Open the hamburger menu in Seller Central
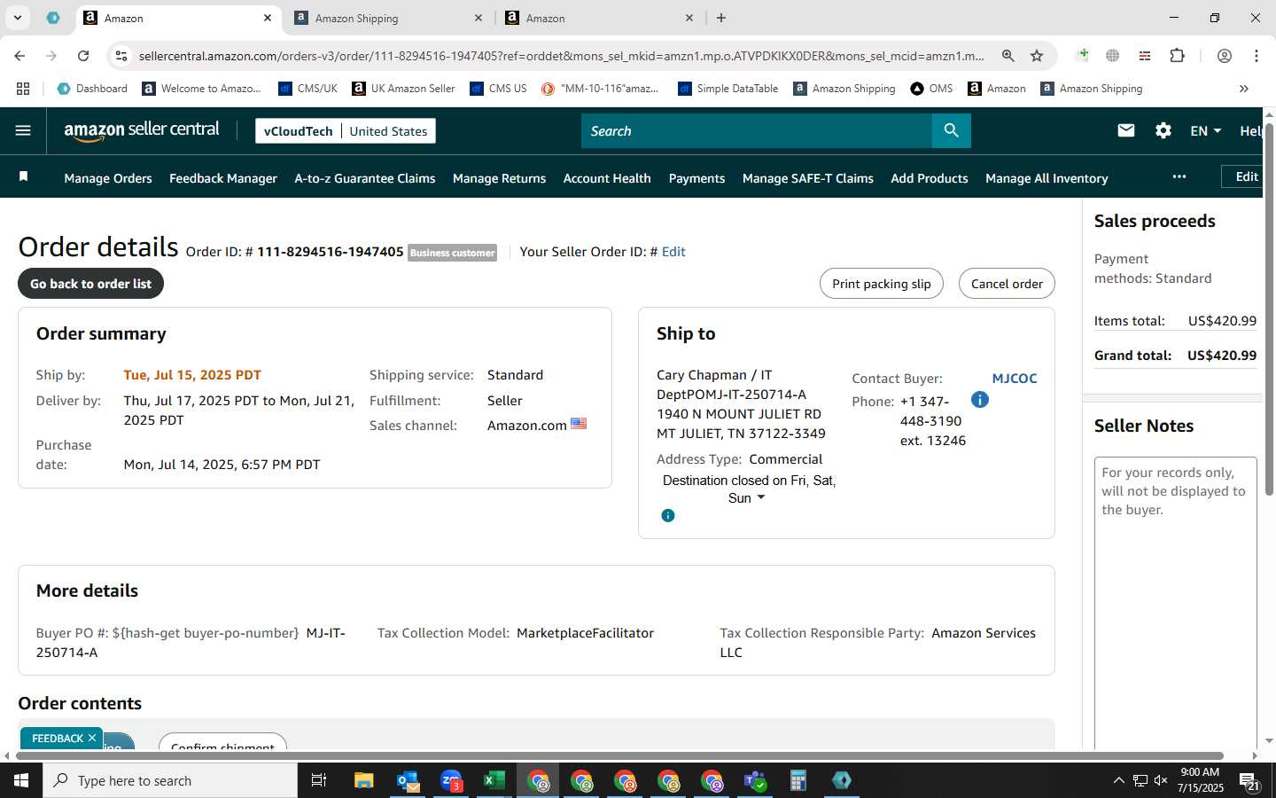The image size is (1276, 798). tap(23, 130)
